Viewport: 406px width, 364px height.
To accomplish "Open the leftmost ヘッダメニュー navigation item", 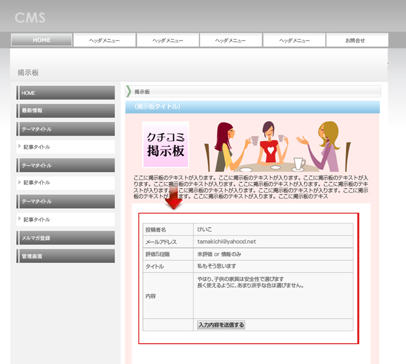I will [x=104, y=40].
